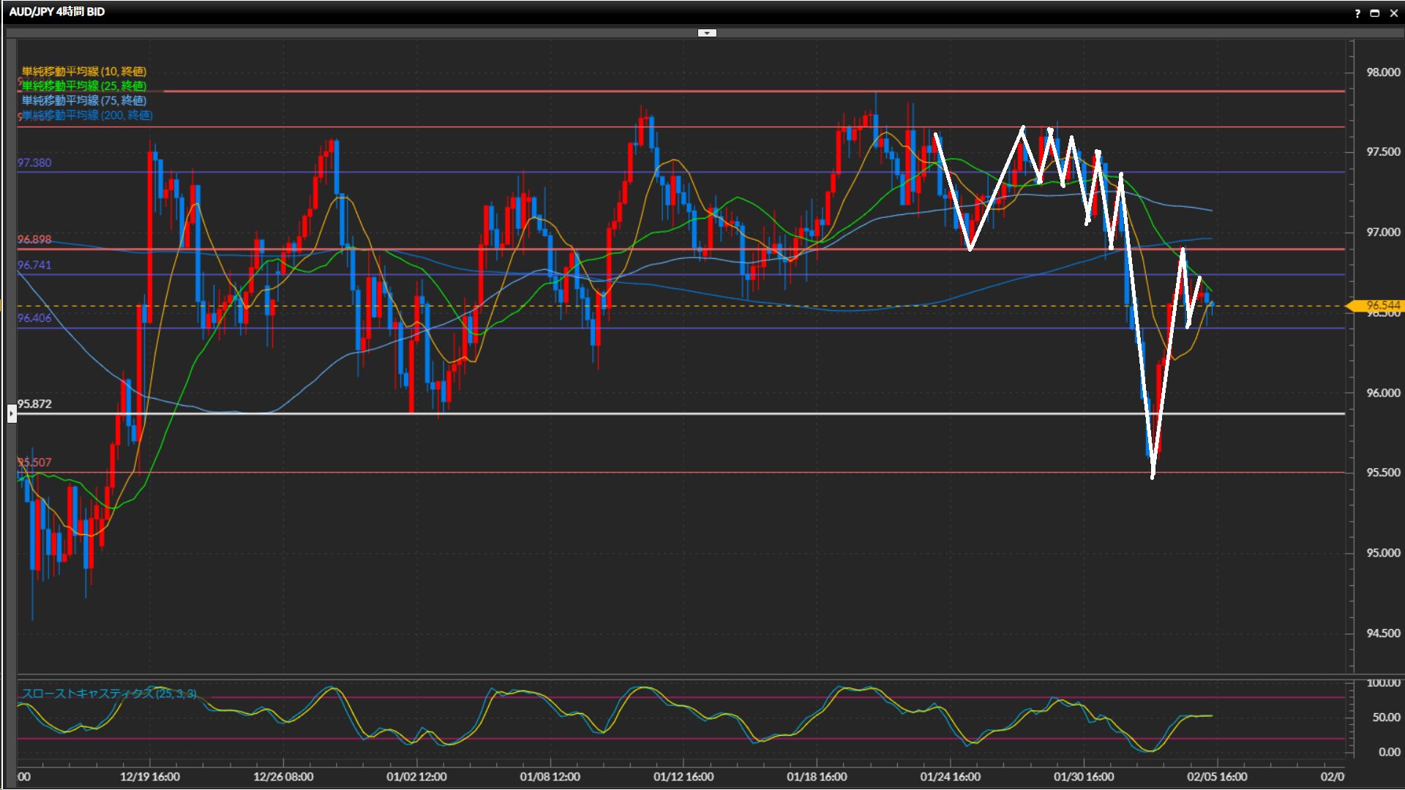Click the 01/24 16:00 time axis label
The image size is (1405, 790).
click(x=950, y=777)
